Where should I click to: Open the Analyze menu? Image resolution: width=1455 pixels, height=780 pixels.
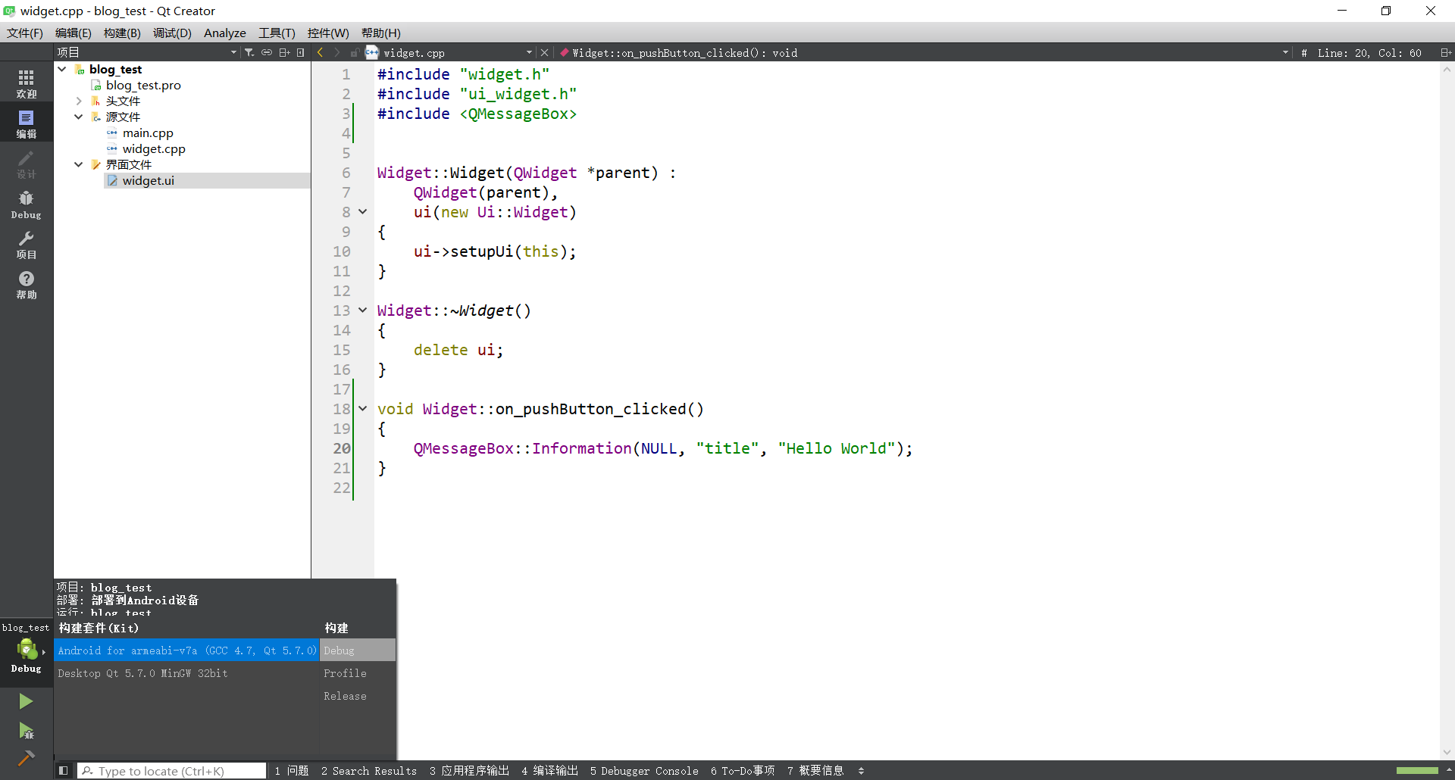(x=225, y=33)
